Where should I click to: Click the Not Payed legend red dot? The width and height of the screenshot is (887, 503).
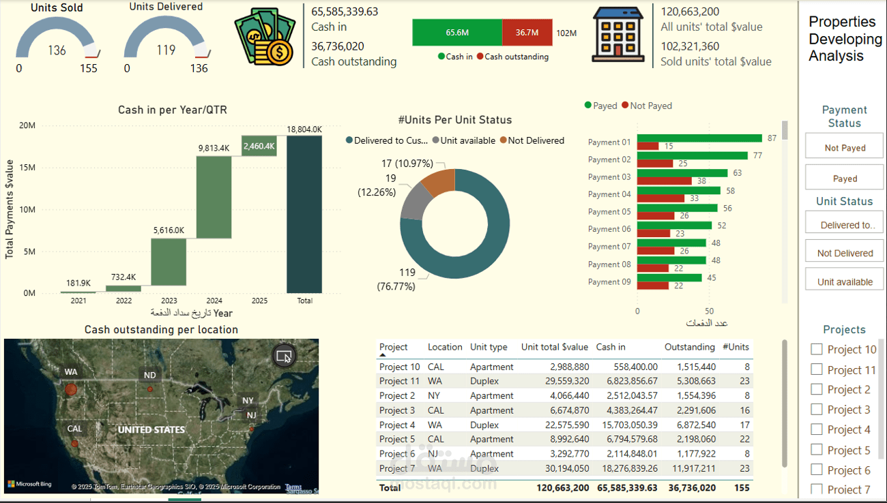pyautogui.click(x=625, y=106)
